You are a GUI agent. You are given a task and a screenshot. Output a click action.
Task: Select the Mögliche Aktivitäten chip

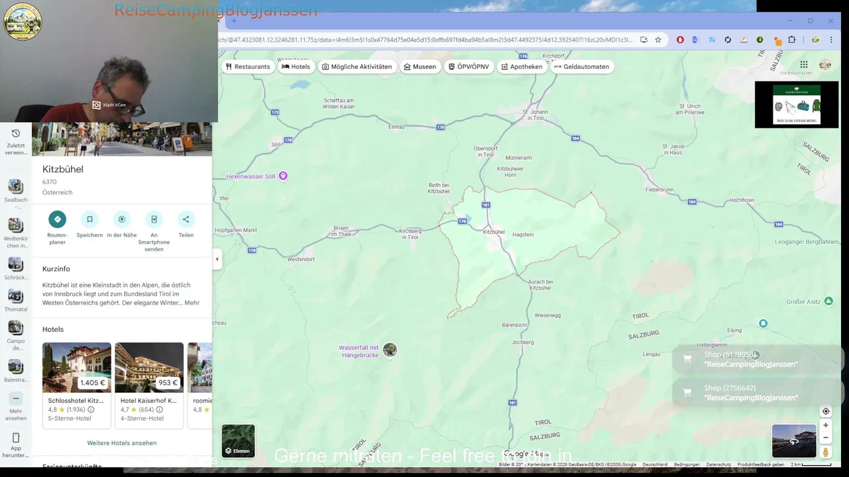point(357,66)
